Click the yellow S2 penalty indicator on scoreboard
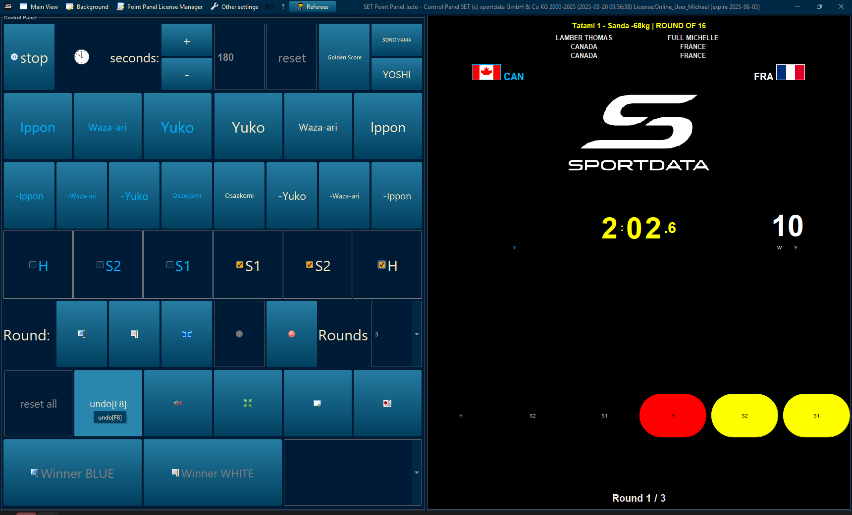 point(745,416)
